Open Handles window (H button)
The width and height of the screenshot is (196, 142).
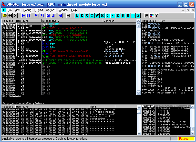point(102,16)
